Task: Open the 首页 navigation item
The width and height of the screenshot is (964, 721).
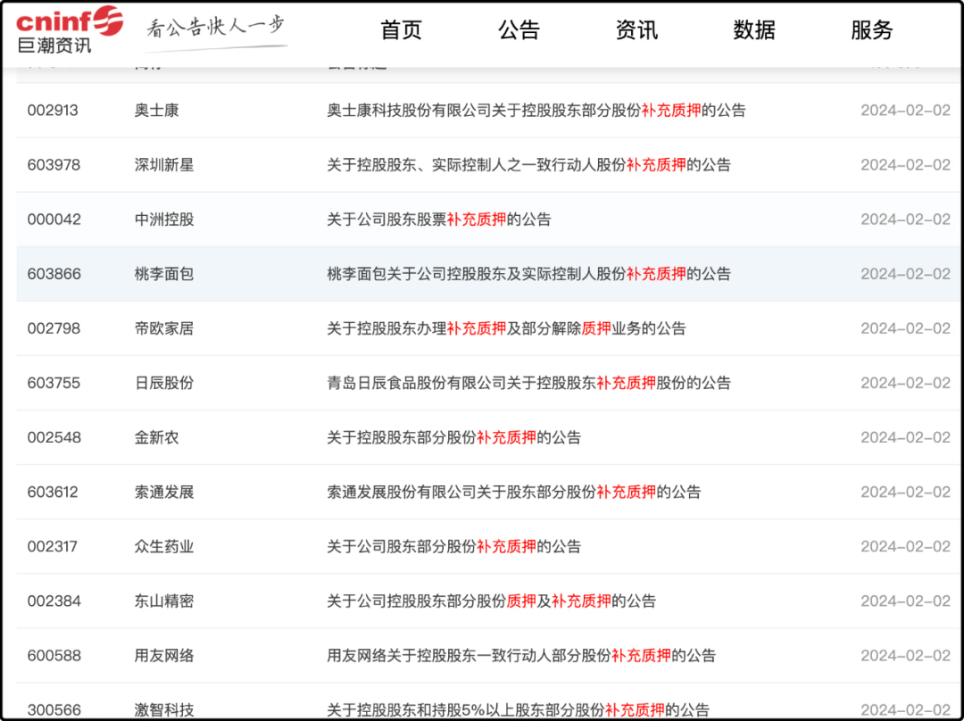Action: click(x=401, y=30)
